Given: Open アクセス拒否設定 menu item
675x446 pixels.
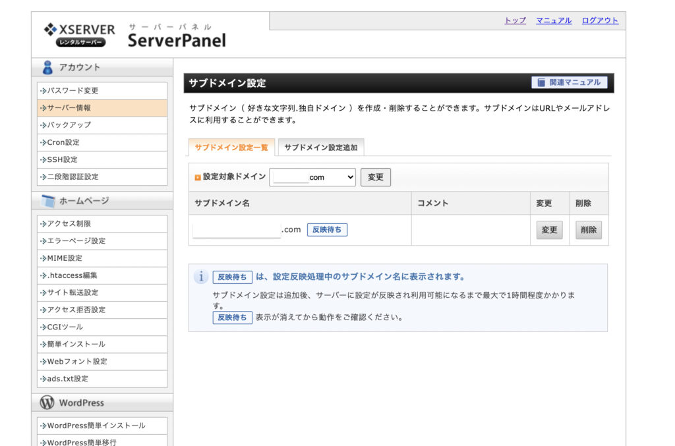Looking at the screenshot, I should coord(102,310).
